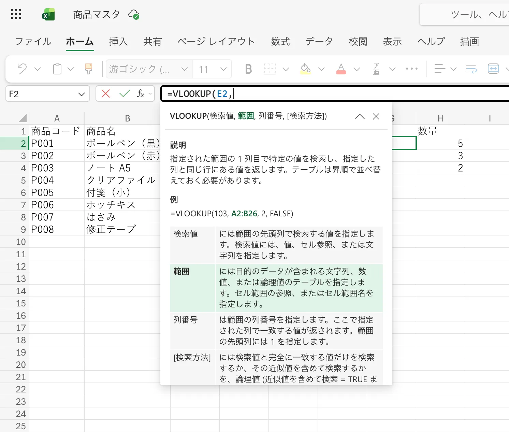509x432 pixels.
Task: Expand the fx function dropdown arrow
Action: 150,94
